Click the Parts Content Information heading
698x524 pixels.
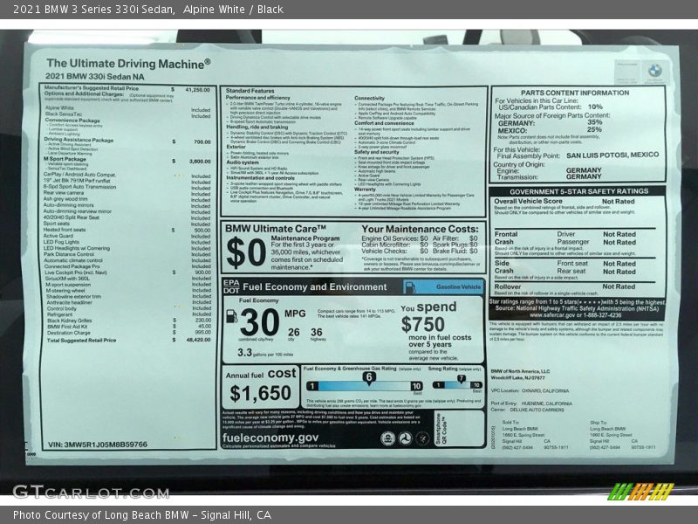pyautogui.click(x=575, y=92)
